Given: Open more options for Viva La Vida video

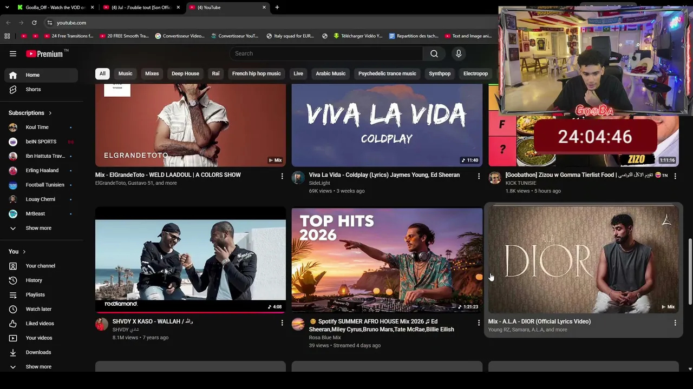Looking at the screenshot, I should [x=479, y=176].
